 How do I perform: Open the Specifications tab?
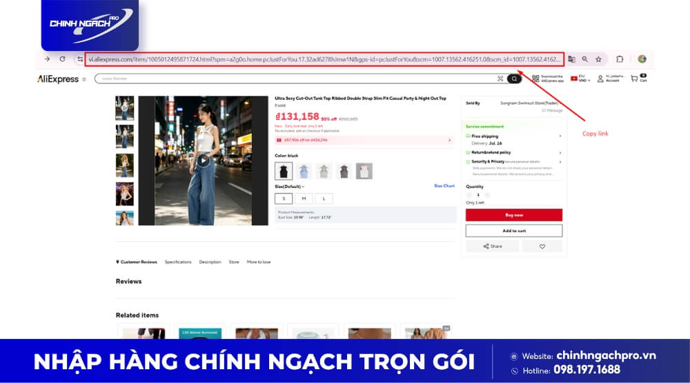pyautogui.click(x=178, y=262)
